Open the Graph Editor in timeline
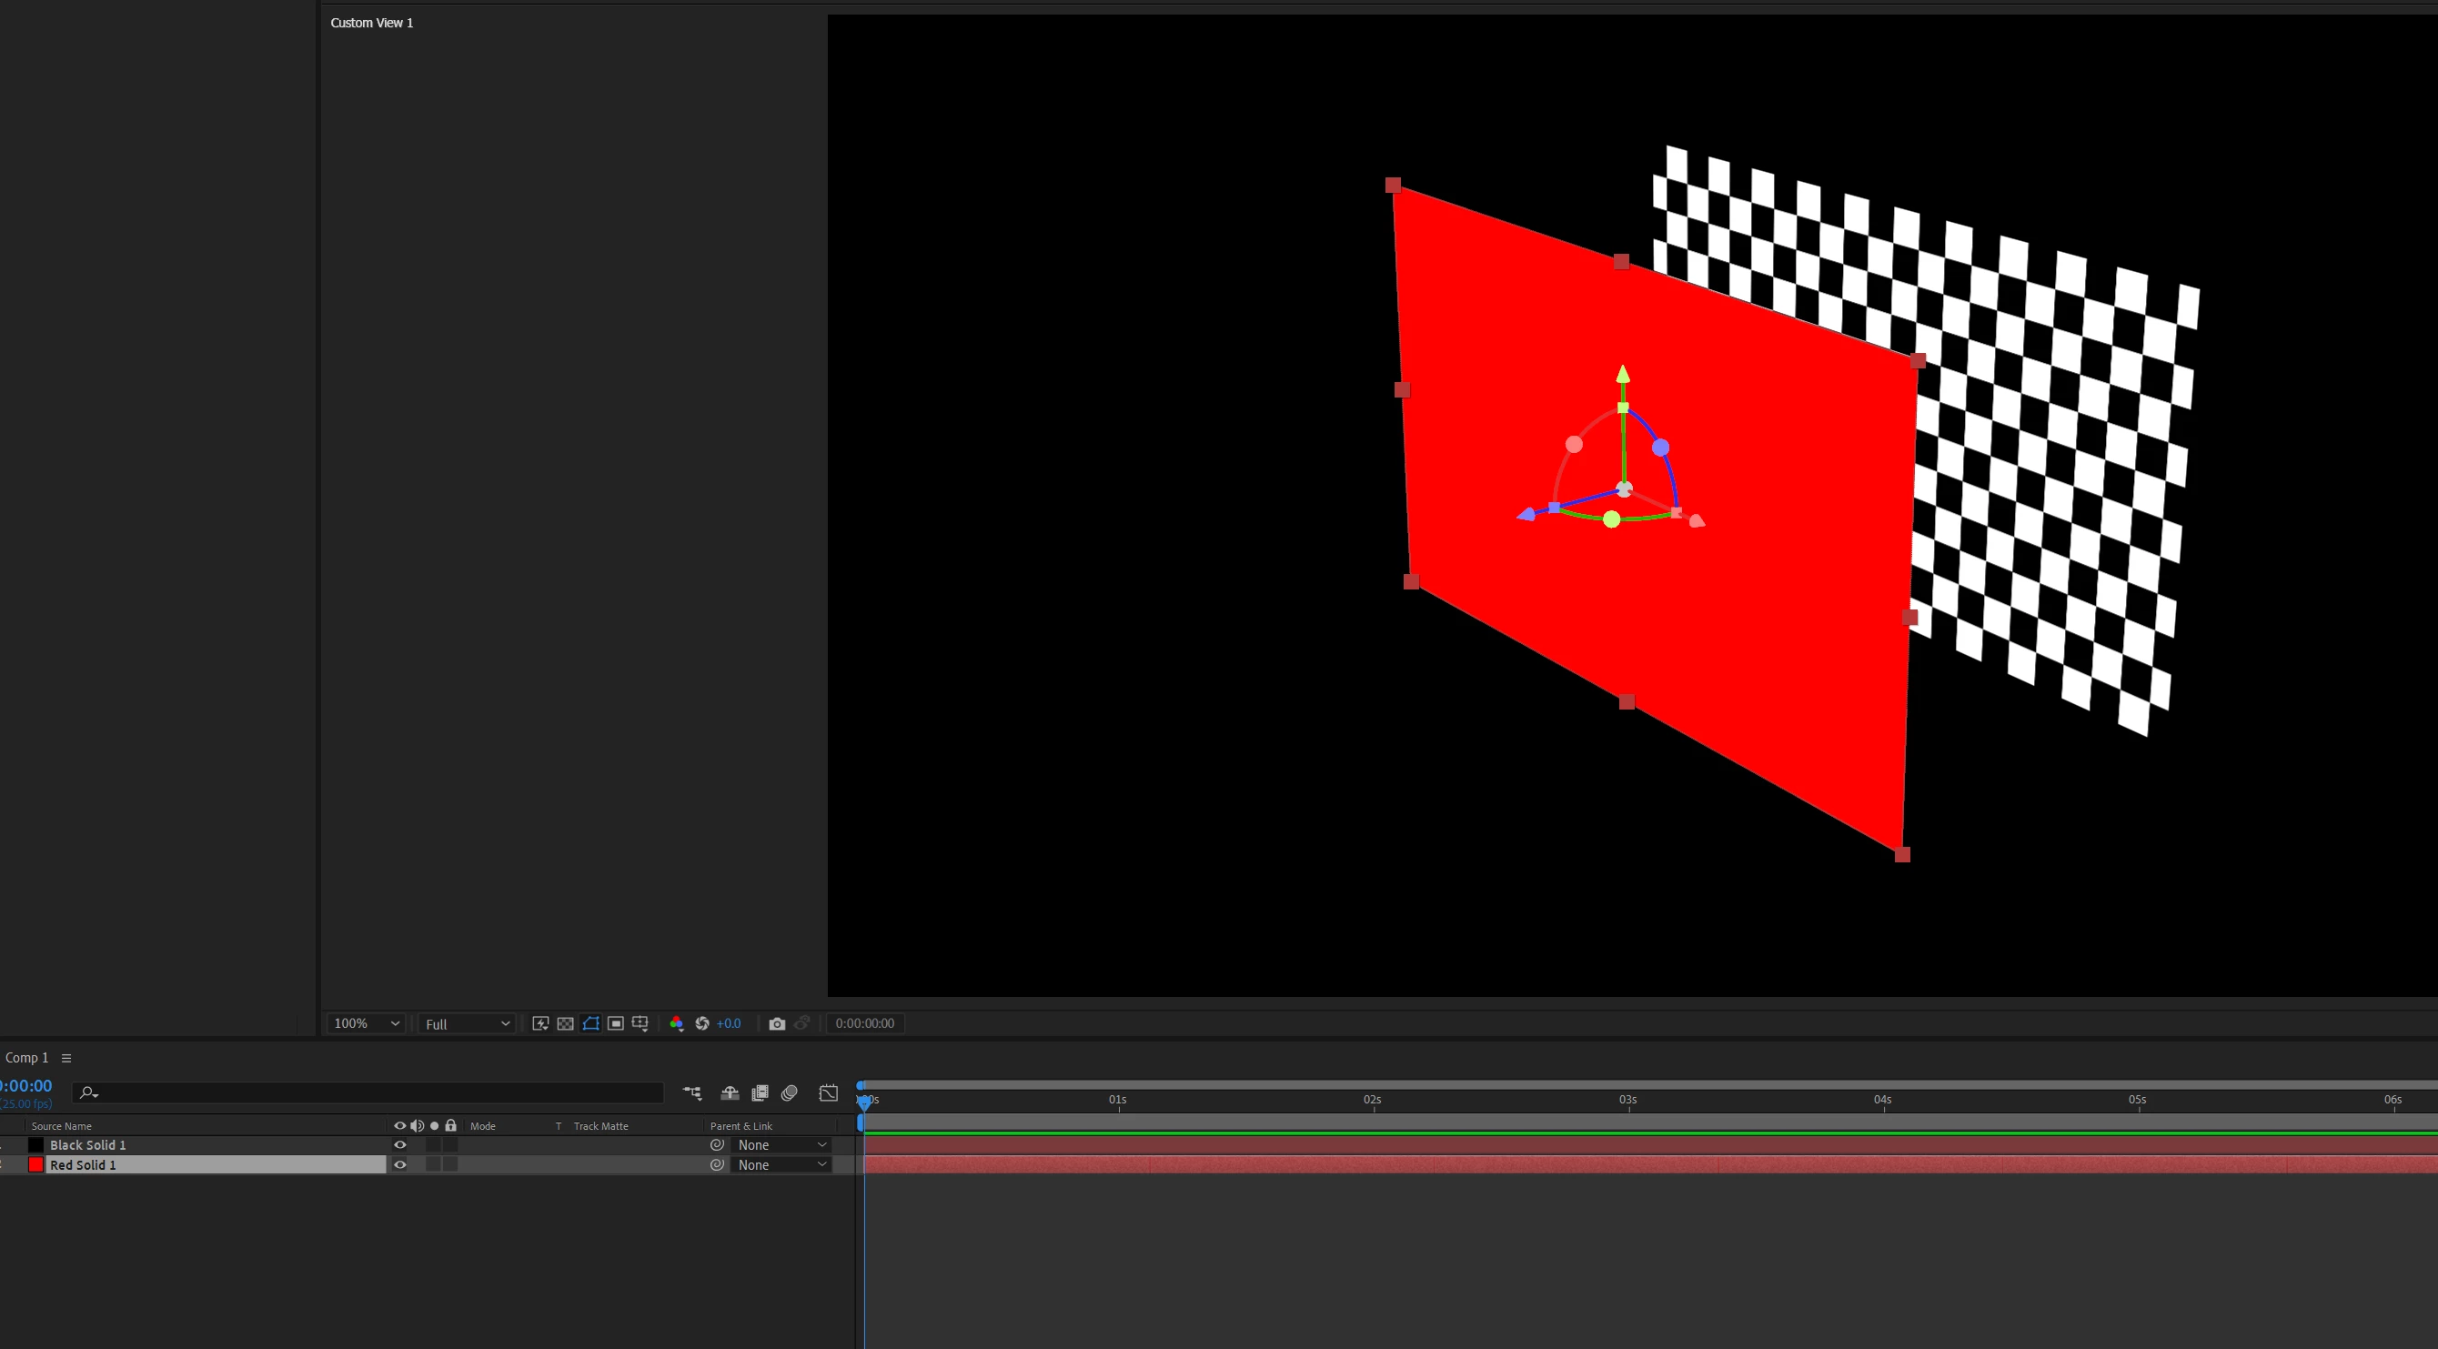This screenshot has width=2438, height=1349. (828, 1093)
